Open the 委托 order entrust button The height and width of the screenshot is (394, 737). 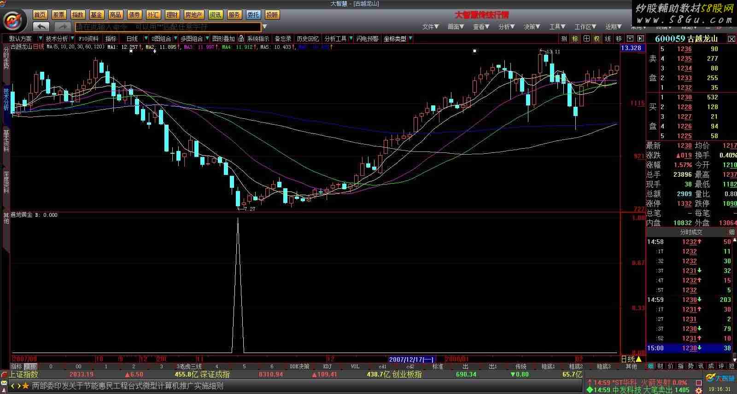(253, 15)
